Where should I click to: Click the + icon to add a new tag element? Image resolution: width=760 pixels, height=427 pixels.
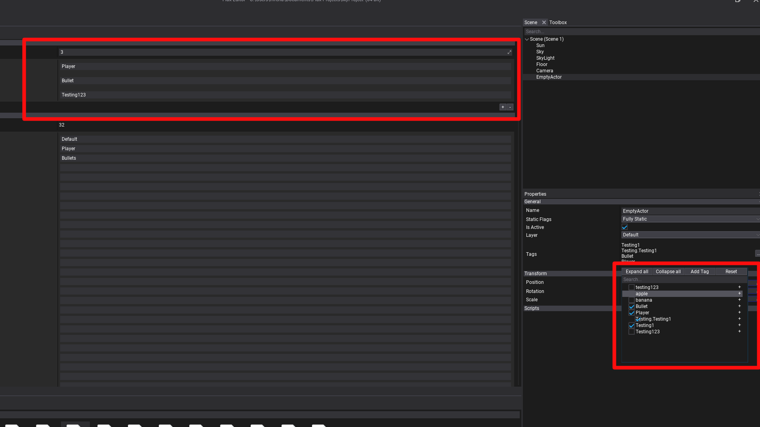click(502, 107)
